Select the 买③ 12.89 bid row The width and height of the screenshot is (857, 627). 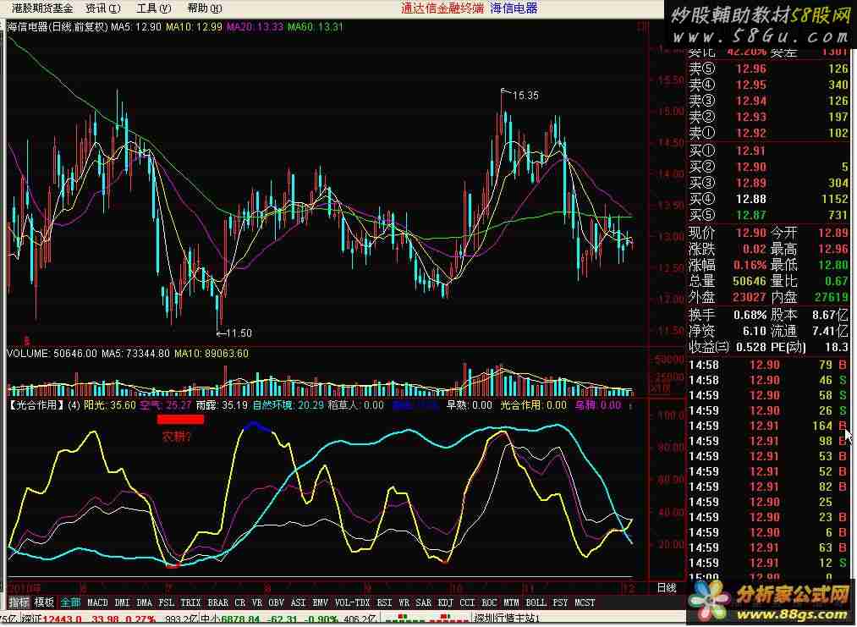coord(768,183)
